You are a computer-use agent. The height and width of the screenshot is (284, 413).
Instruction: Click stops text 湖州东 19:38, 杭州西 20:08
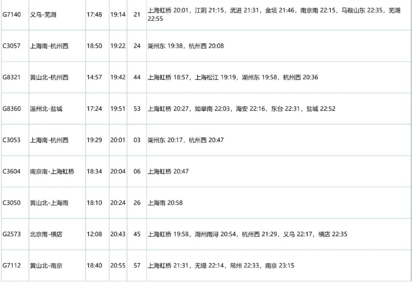click(x=186, y=46)
